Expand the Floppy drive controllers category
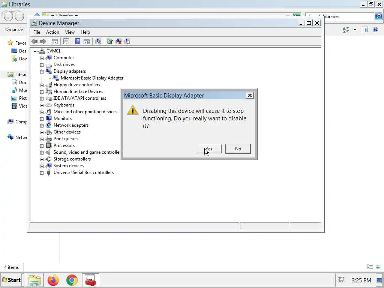The image size is (384, 288). 42,85
